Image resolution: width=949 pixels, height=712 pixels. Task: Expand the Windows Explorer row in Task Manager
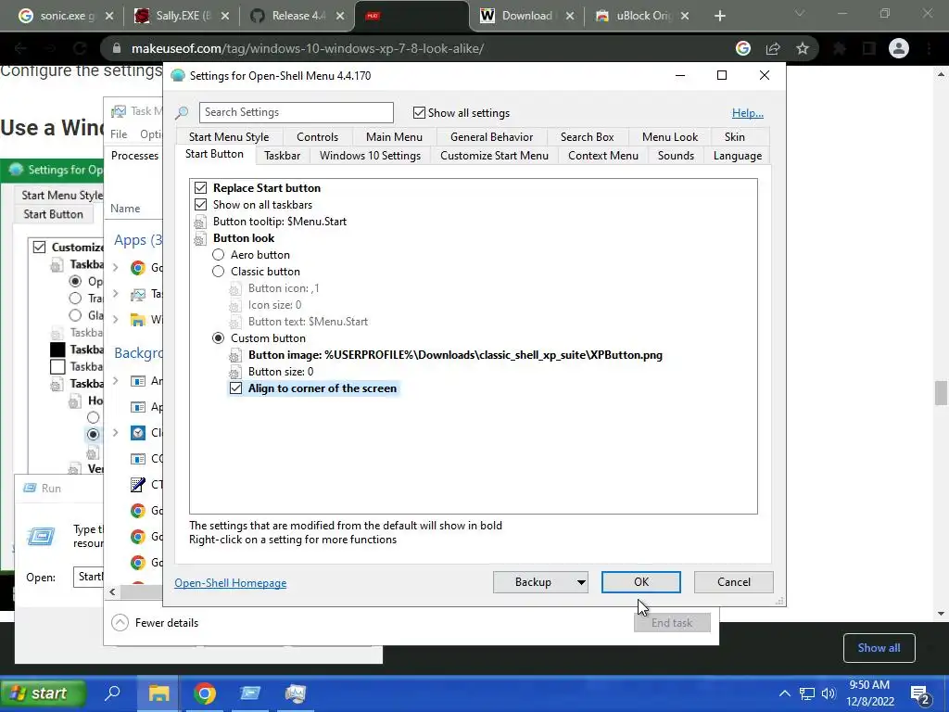tap(116, 319)
